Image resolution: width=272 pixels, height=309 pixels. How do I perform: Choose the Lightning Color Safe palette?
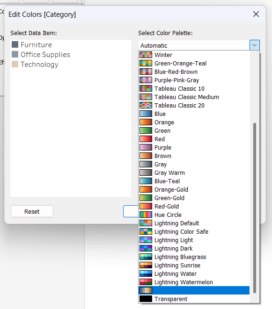point(194,232)
